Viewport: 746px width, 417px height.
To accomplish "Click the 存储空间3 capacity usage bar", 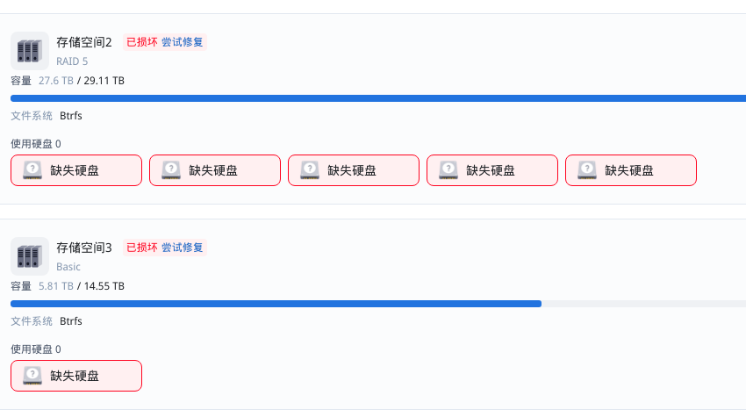I will pyautogui.click(x=378, y=304).
